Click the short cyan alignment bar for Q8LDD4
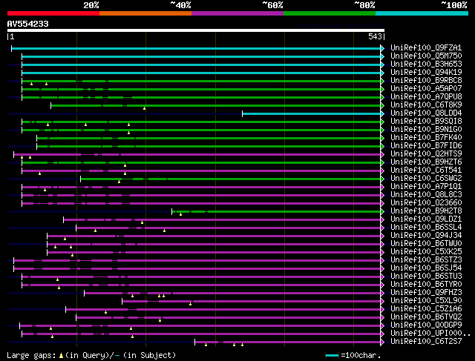Screen dimensions: 475x361 [x=312, y=113]
